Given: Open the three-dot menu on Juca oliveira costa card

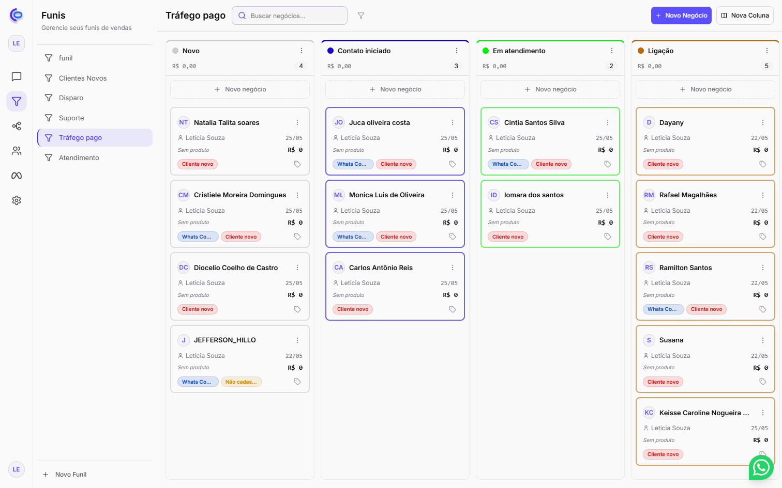Looking at the screenshot, I should click(453, 122).
